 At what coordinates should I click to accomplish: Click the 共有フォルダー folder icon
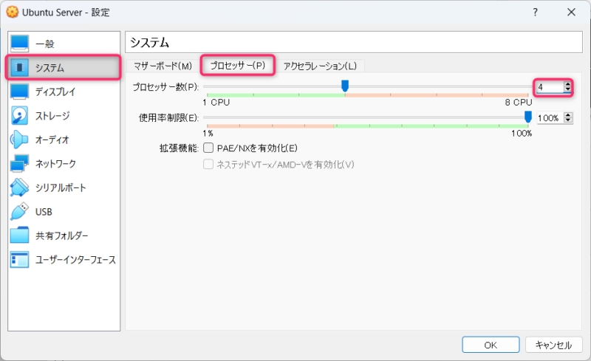20,235
